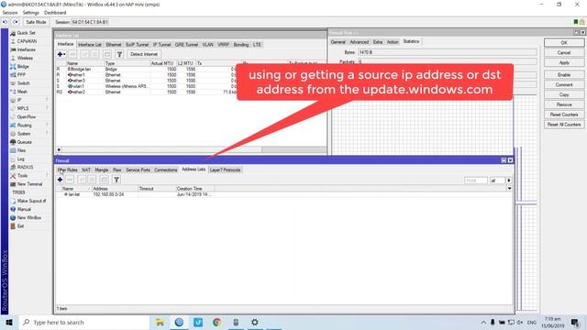587x330 pixels.
Task: Click Exit in the sidebar
Action: pyautogui.click(x=20, y=226)
